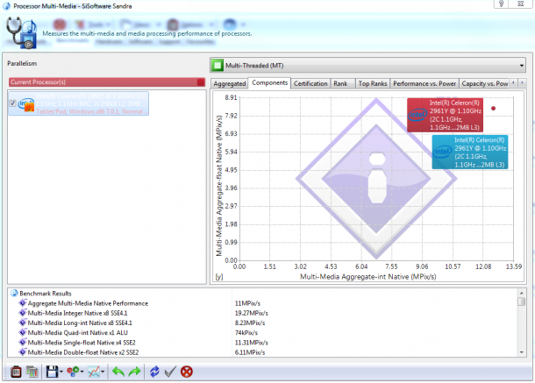Click the blue Intel Celeron chart legend label
Screen dimensions: 535x383
coord(470,152)
